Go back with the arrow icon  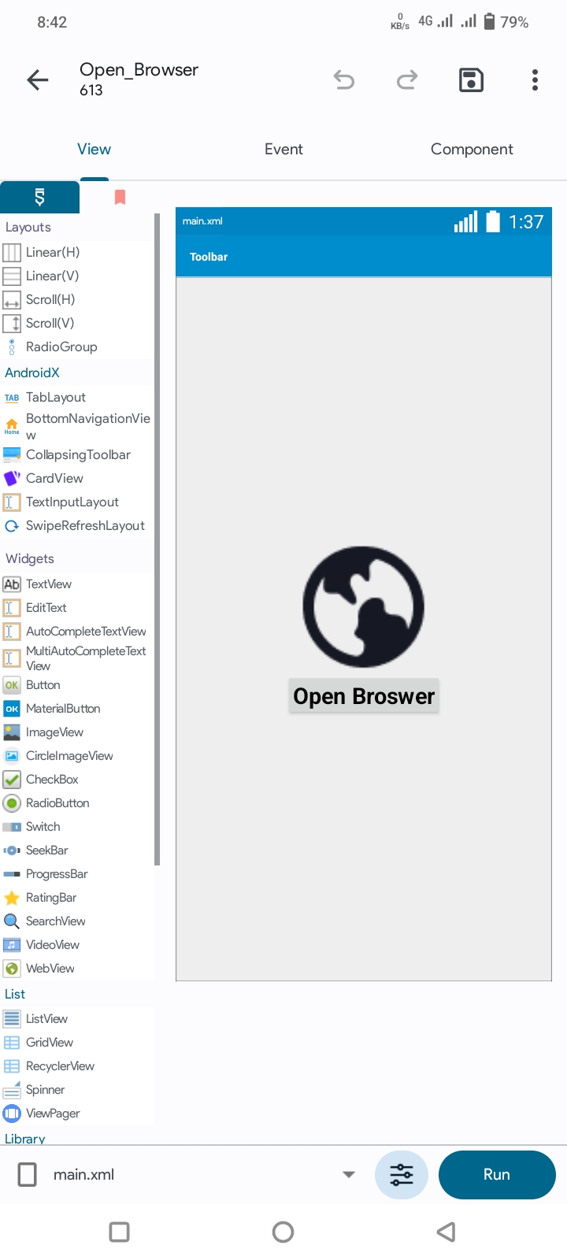38,80
